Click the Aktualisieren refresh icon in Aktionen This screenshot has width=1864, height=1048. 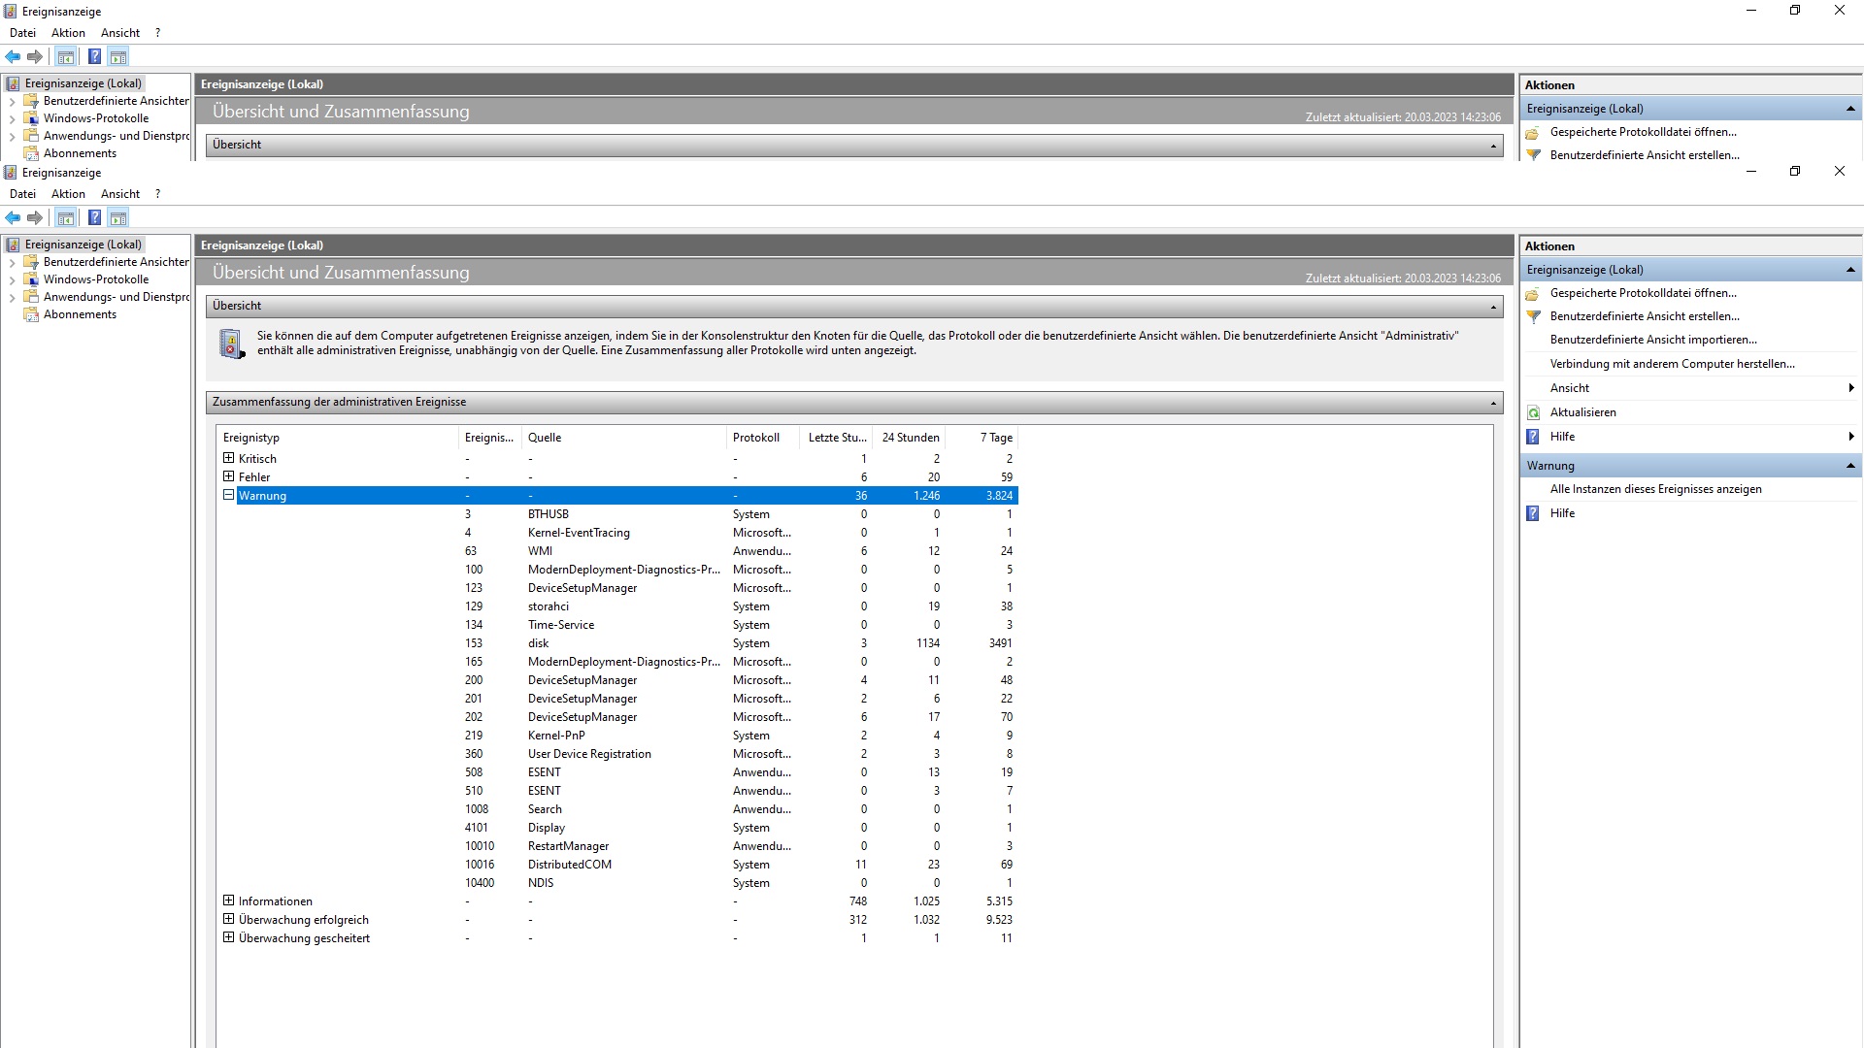pos(1534,412)
